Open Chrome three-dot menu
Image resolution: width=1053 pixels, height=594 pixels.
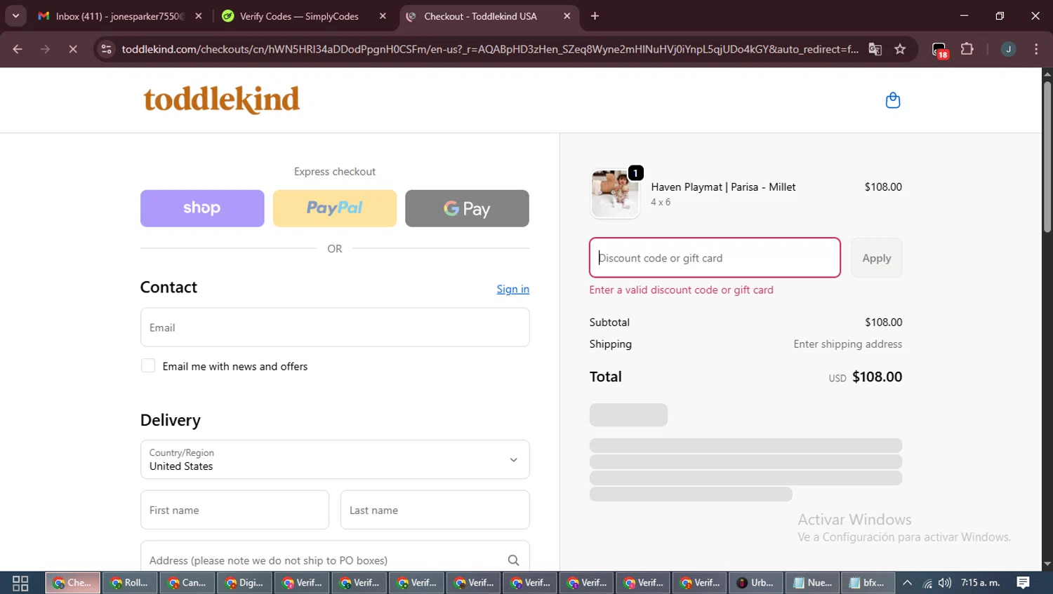(x=1036, y=49)
